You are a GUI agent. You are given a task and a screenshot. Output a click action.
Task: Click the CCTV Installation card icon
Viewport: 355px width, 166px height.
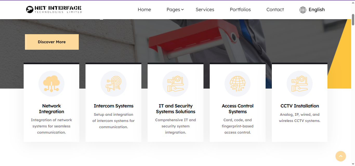[x=300, y=84]
